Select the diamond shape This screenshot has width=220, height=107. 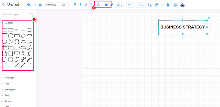(23, 36)
